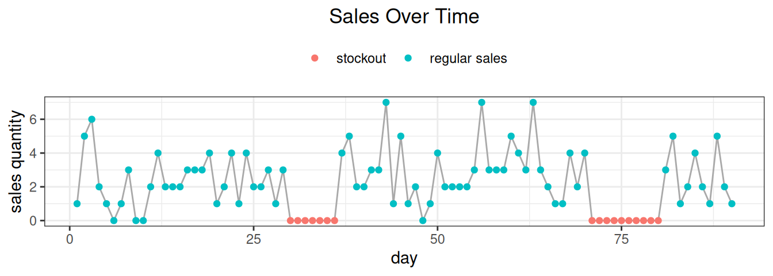The width and height of the screenshot is (773, 276).
Task: Click the red stockout legend dot
Action: point(314,58)
